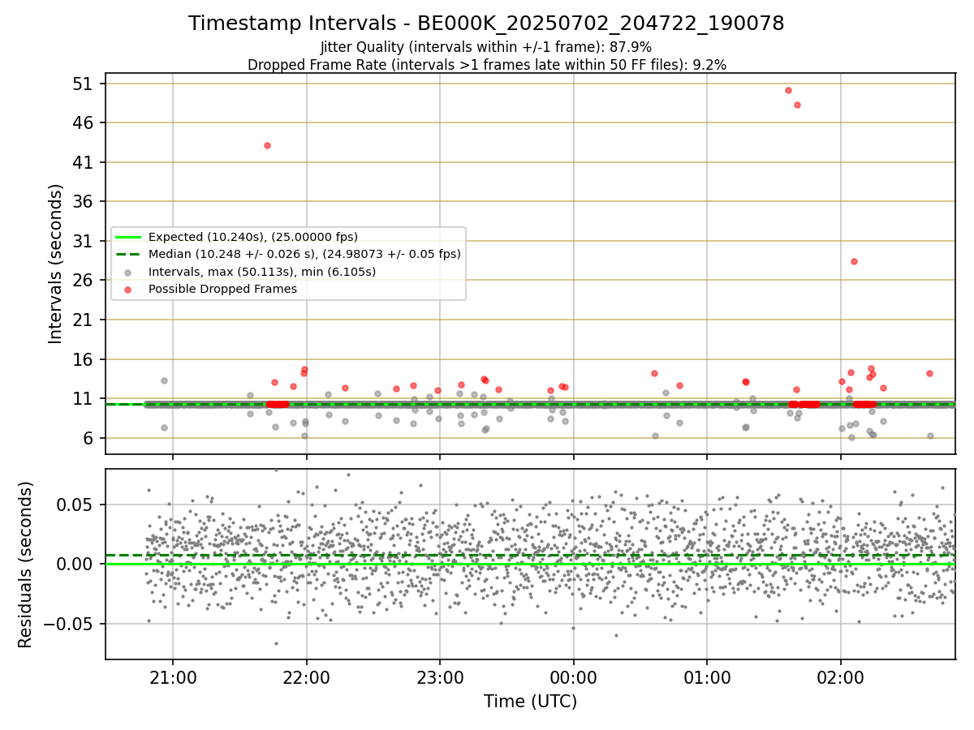Click the y-axis tick label 41

click(x=84, y=162)
